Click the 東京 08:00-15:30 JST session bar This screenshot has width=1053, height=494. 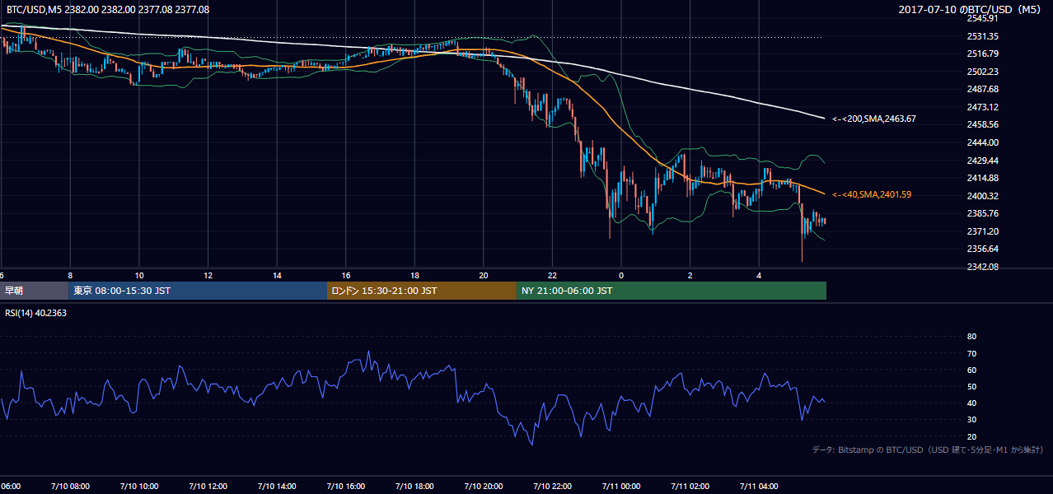[198, 291]
